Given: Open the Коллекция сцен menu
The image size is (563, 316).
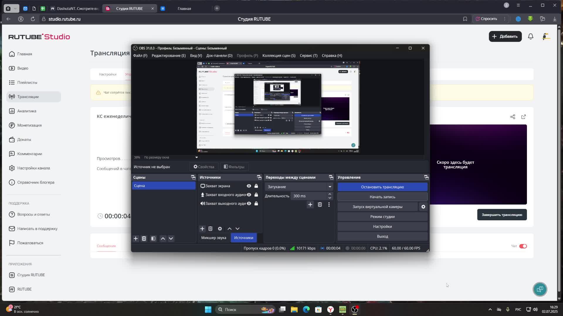Looking at the screenshot, I should pyautogui.click(x=279, y=56).
